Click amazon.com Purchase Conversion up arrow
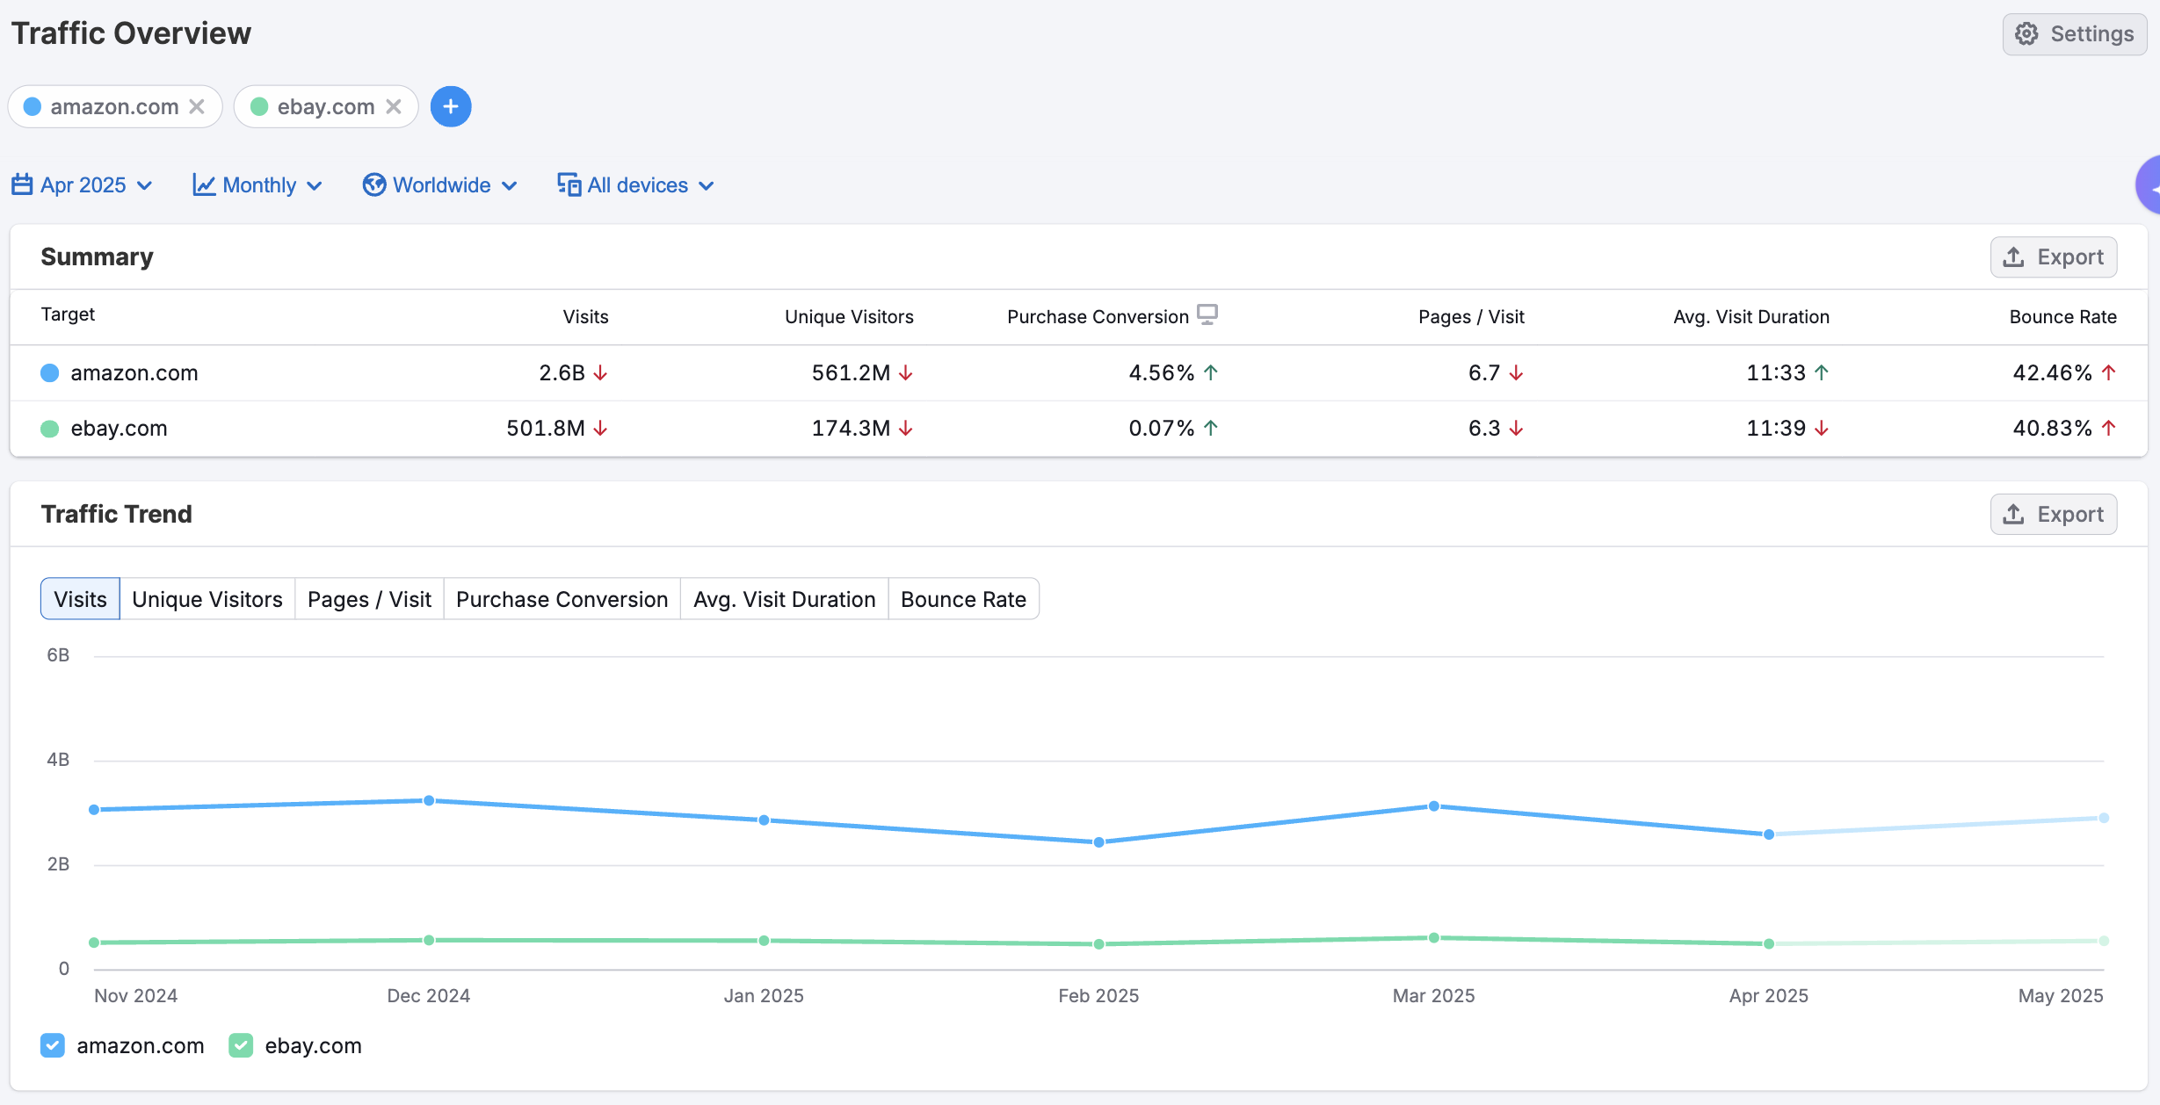 pos(1211,372)
